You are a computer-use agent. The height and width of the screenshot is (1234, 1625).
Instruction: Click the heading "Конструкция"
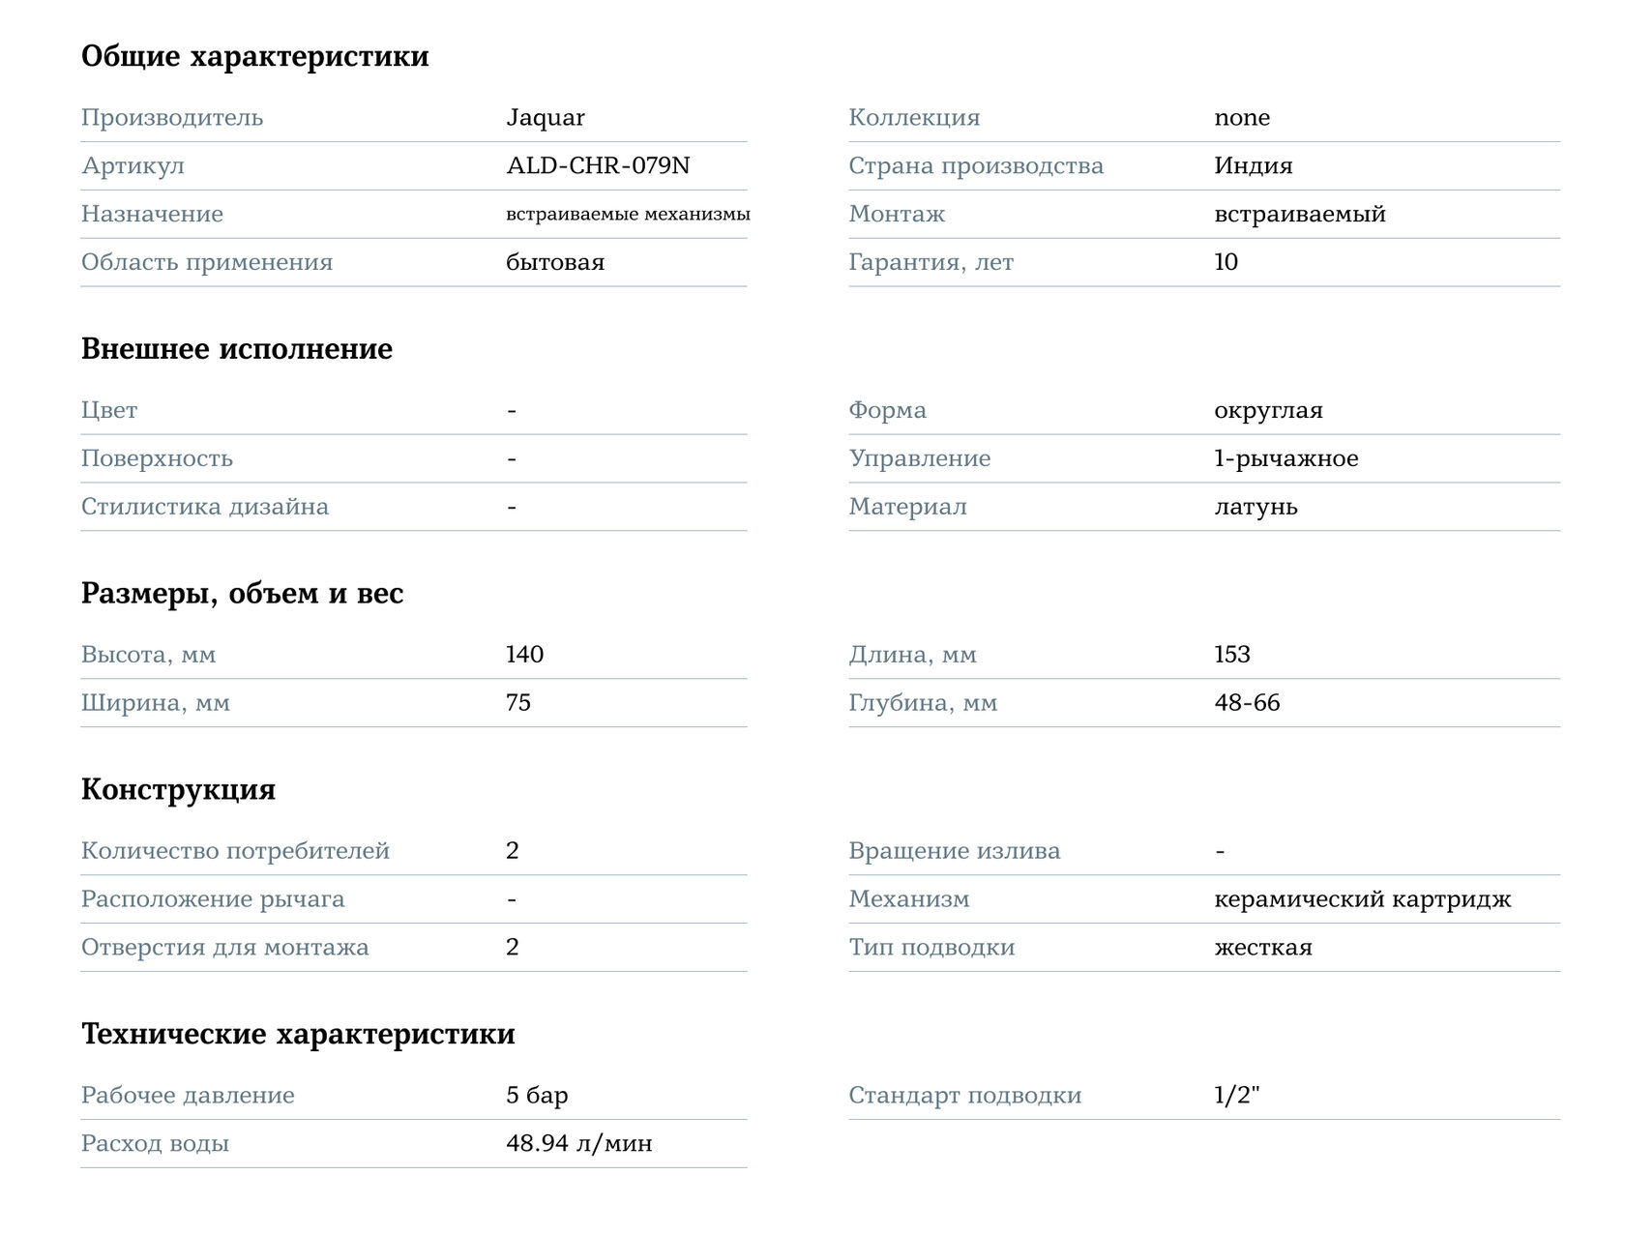point(178,790)
